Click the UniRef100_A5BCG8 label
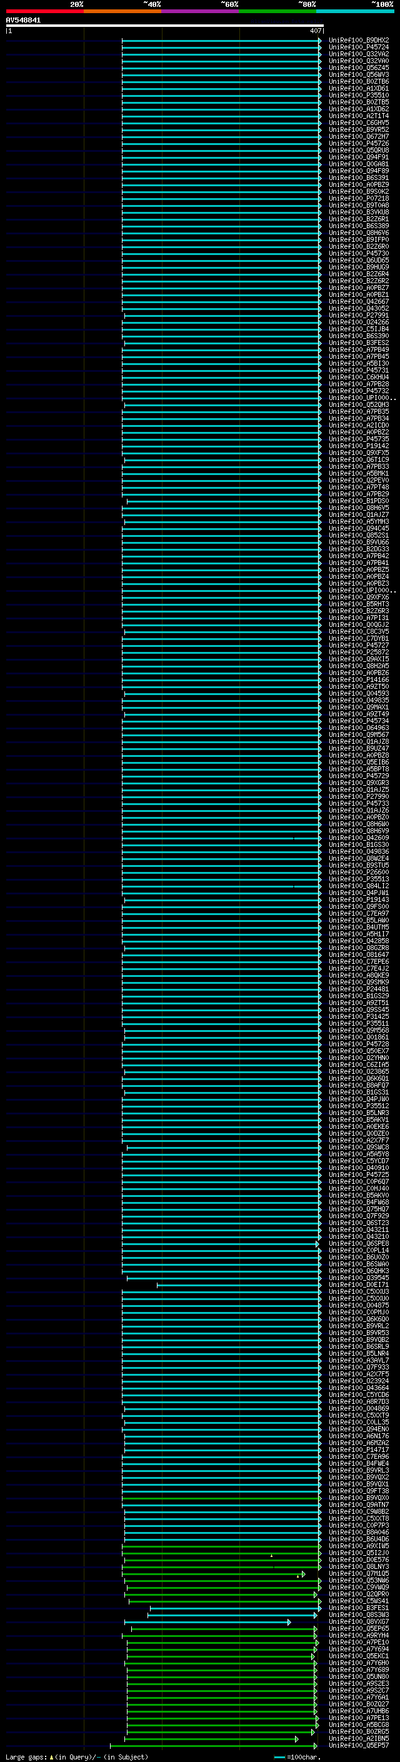400x1762 pixels. [x=358, y=1725]
